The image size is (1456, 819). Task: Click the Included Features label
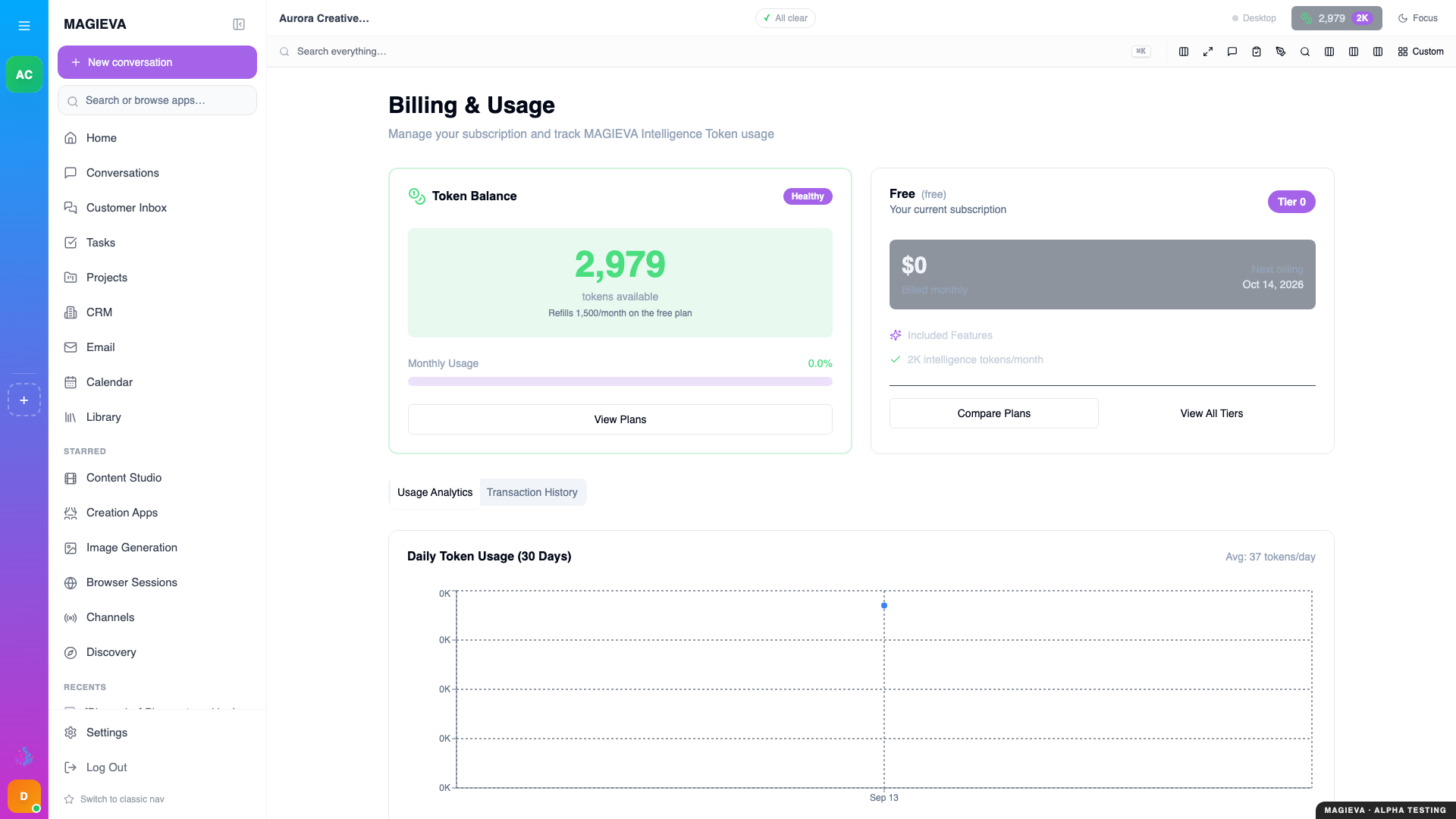(949, 335)
